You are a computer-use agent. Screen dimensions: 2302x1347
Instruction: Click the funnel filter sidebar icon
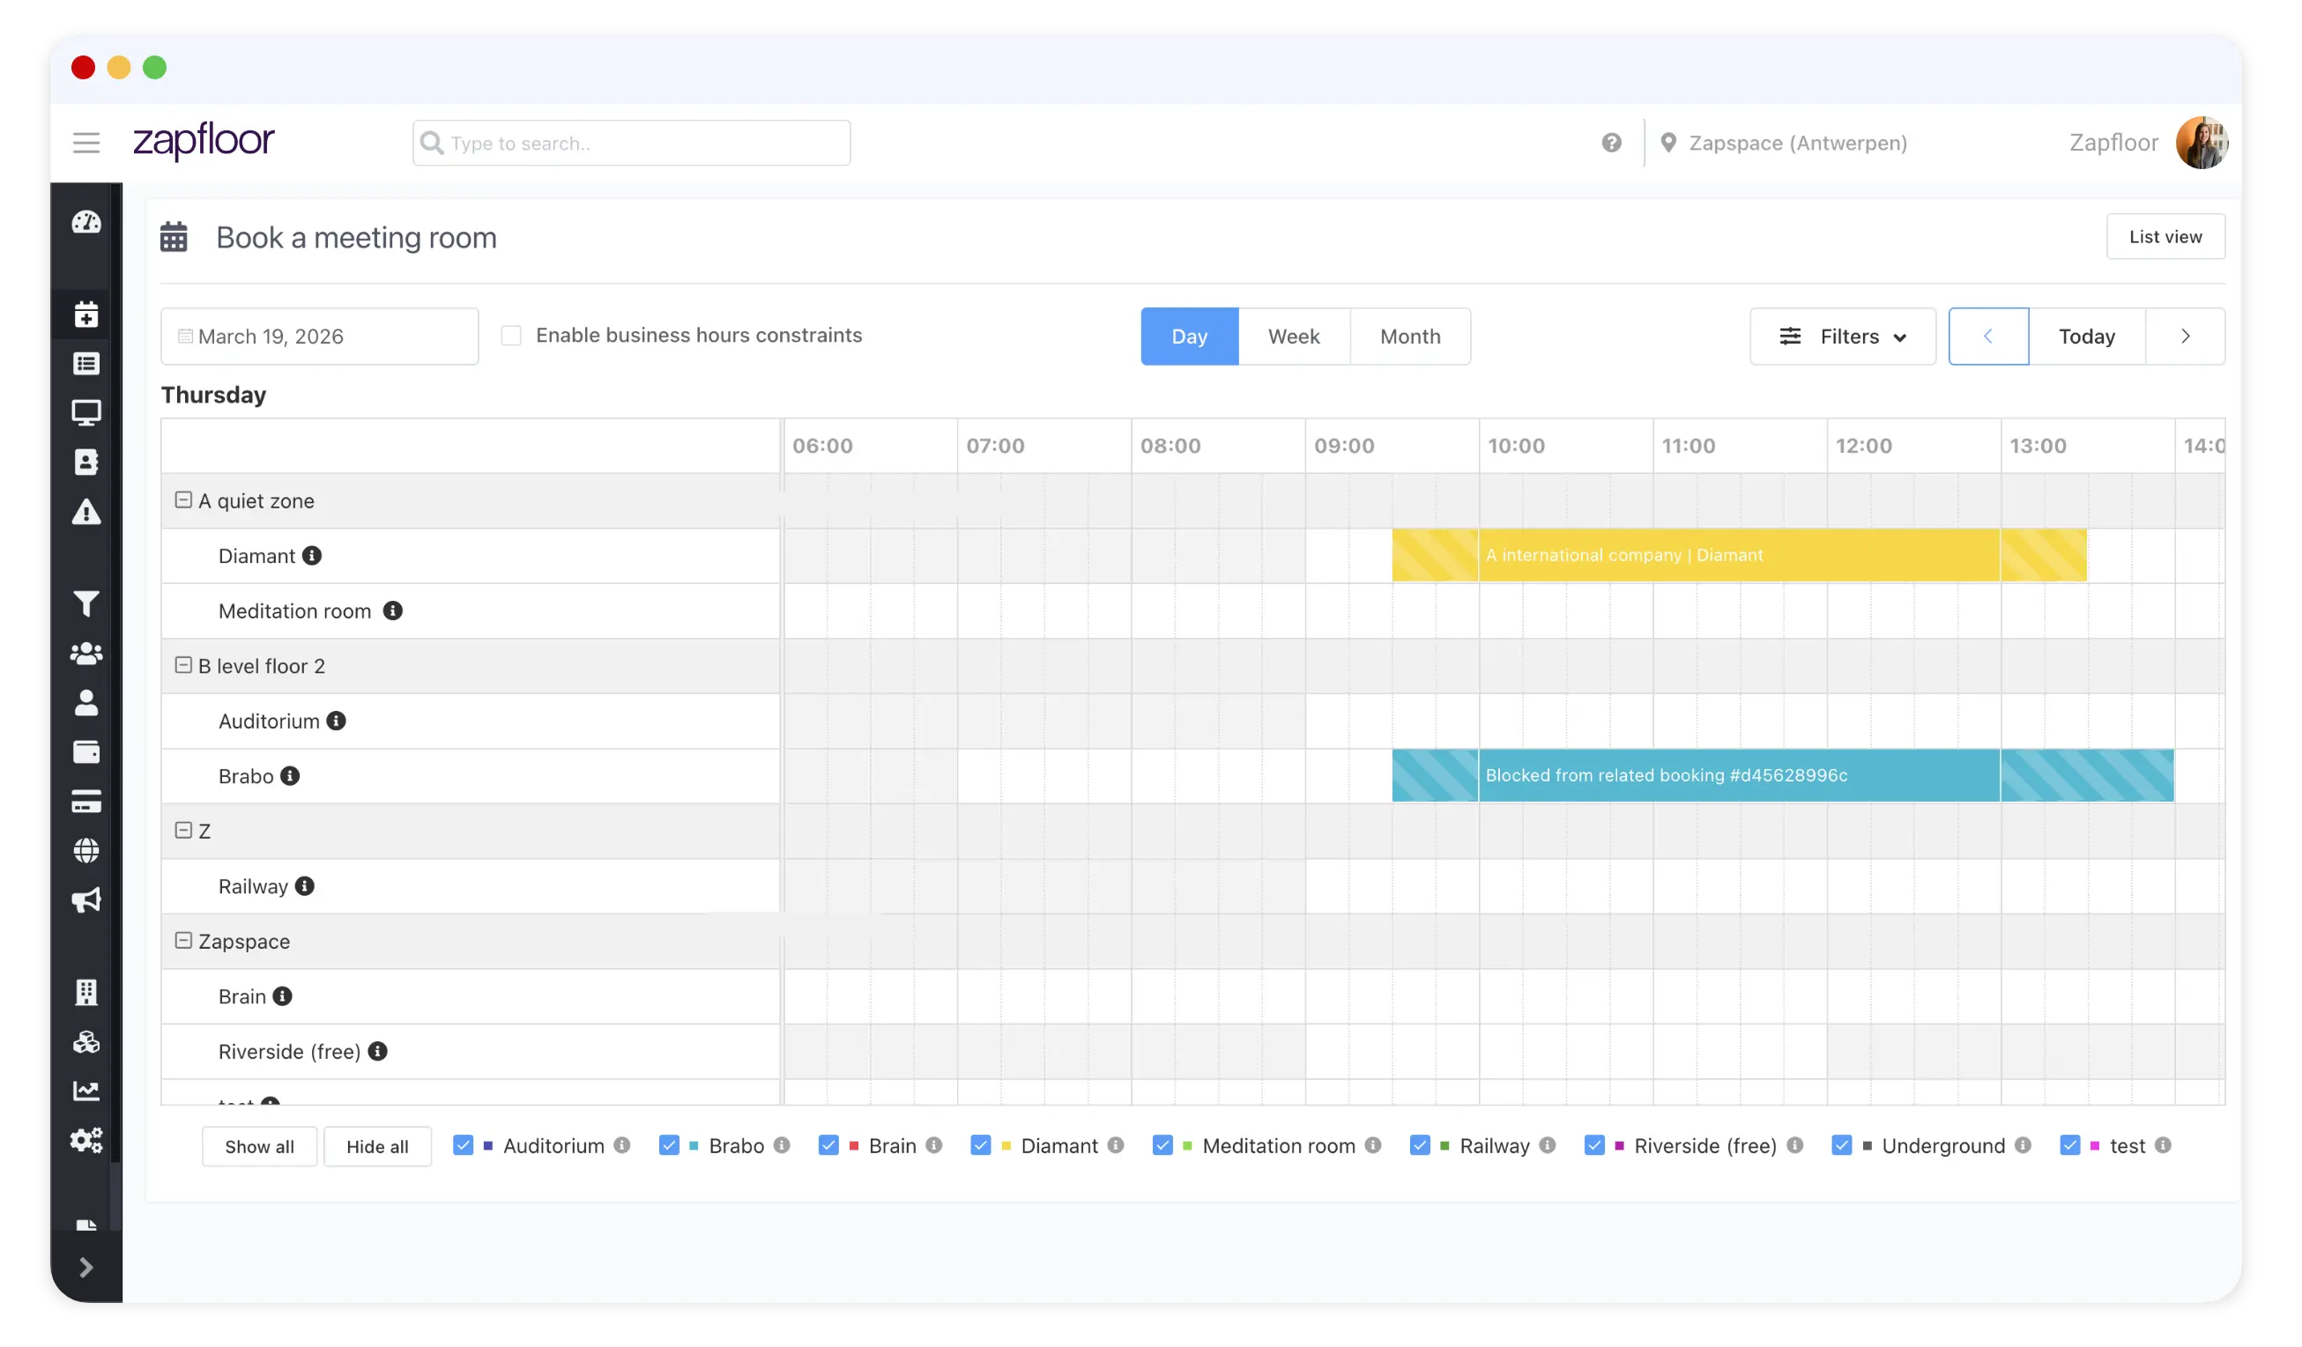(86, 603)
